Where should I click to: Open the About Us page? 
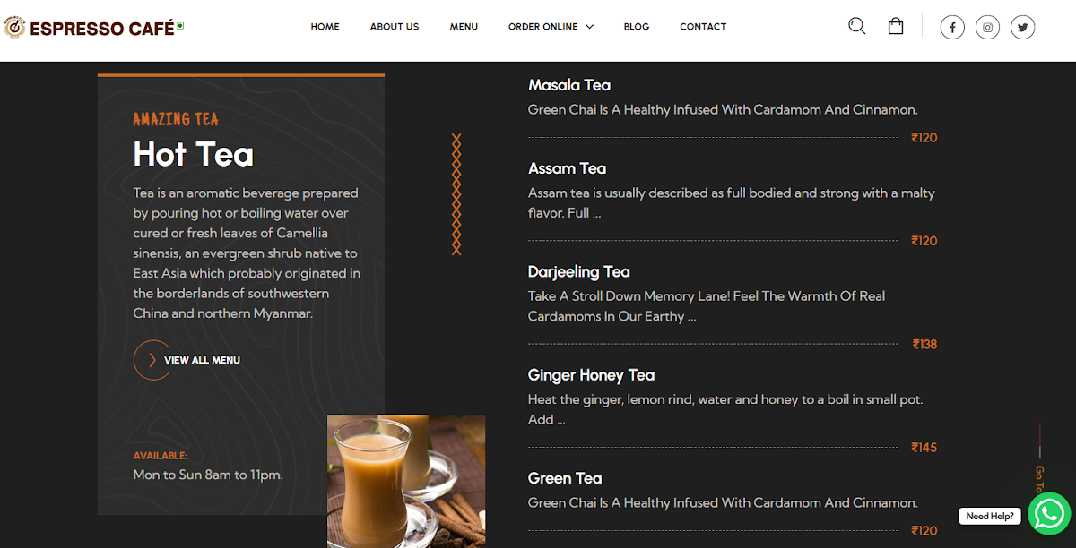395,27
